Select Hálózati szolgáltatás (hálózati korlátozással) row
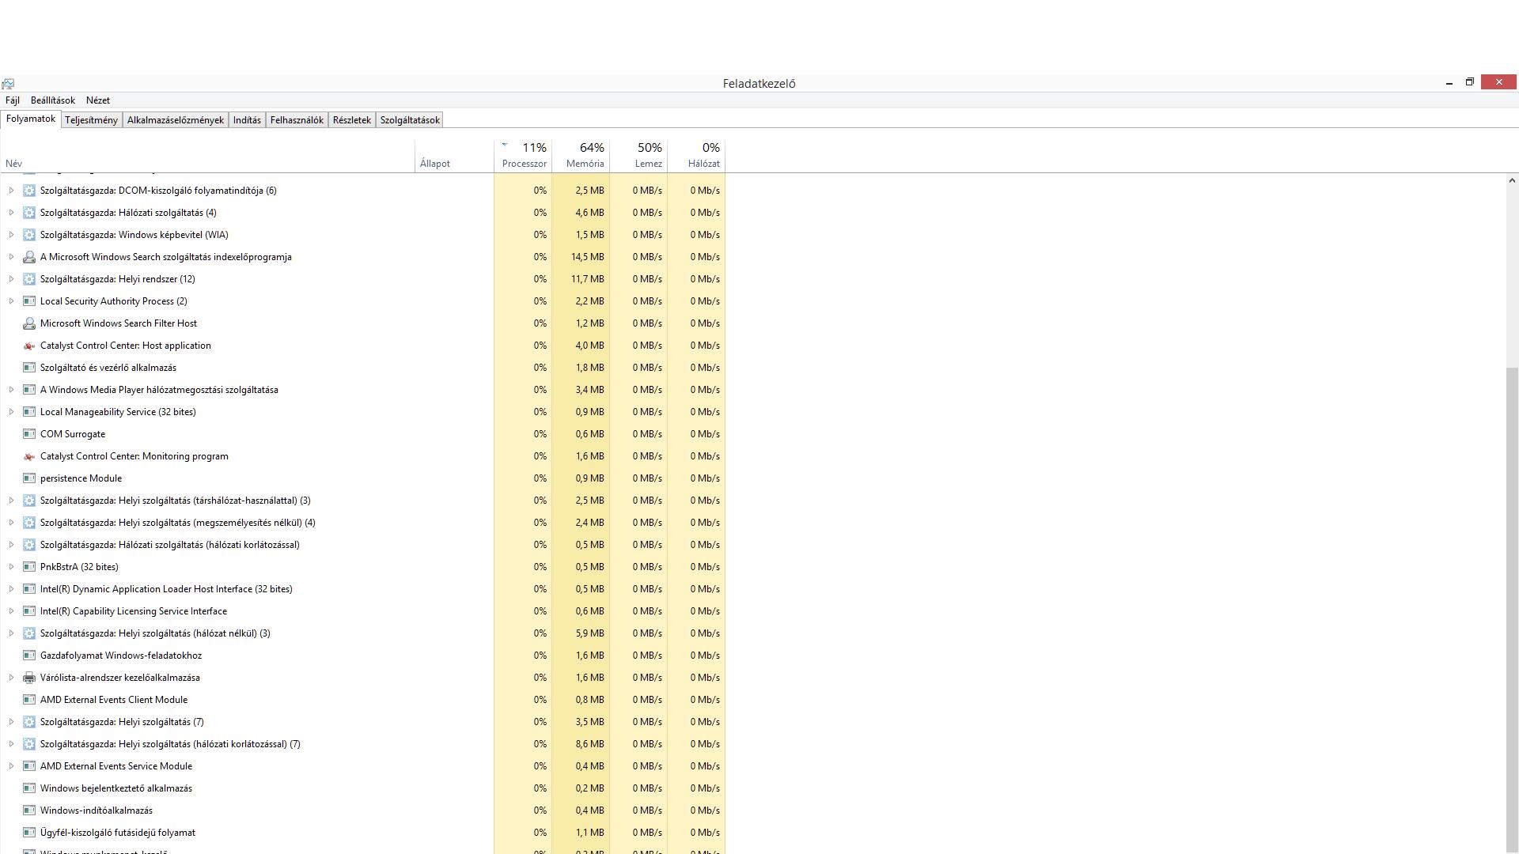The height and width of the screenshot is (854, 1519). click(362, 545)
